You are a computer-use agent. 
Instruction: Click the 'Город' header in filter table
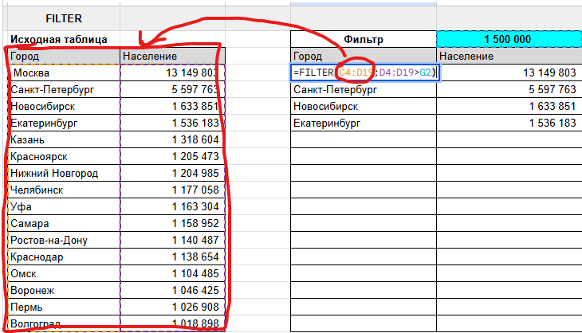[x=364, y=56]
